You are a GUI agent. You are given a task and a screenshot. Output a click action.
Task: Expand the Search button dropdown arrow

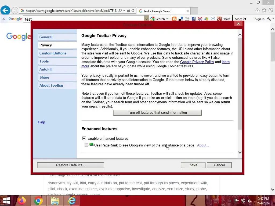coord(167,19)
